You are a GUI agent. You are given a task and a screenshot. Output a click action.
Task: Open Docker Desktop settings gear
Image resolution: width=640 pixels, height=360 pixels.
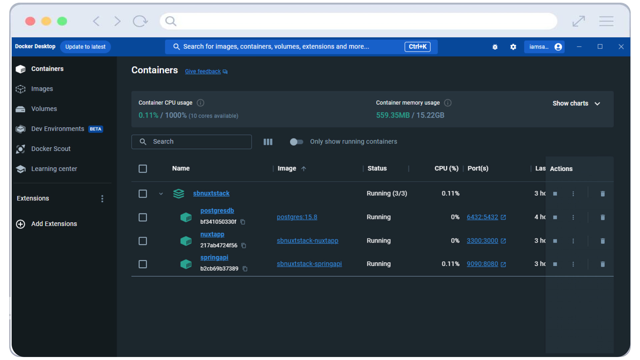coord(513,47)
